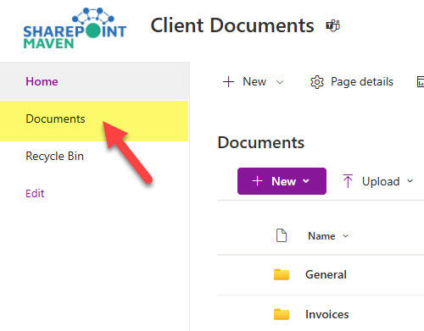The width and height of the screenshot is (424, 331).
Task: Click the SharePoint Maven site logo
Action: tap(75, 28)
